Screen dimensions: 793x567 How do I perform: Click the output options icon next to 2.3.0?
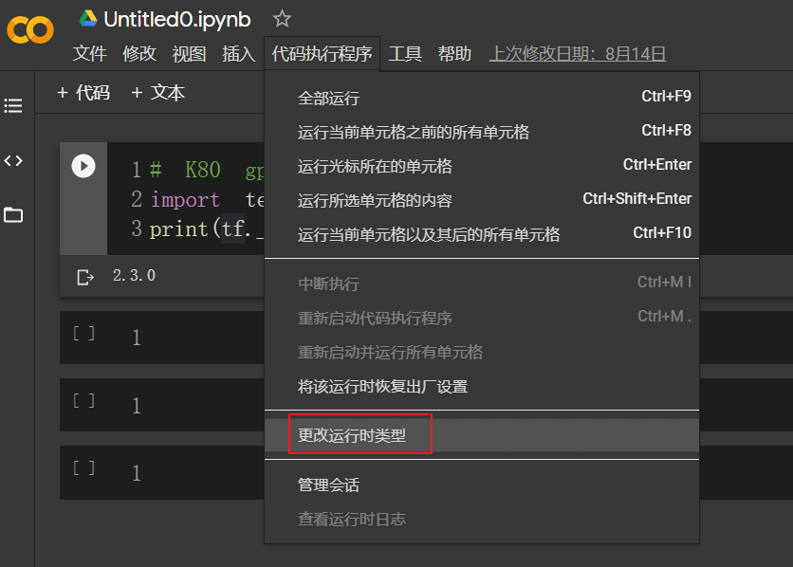click(x=83, y=276)
